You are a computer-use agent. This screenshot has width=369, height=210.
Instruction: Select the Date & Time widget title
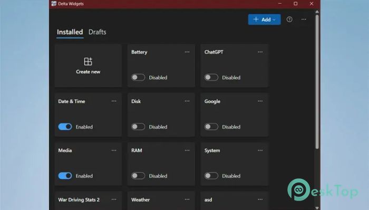(72, 101)
